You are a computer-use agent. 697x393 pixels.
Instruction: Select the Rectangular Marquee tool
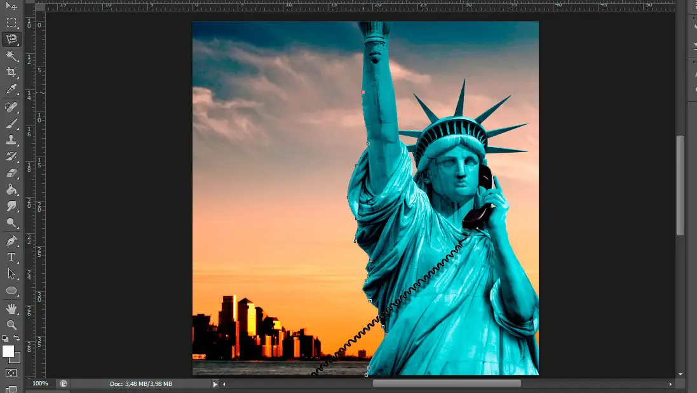click(11, 22)
